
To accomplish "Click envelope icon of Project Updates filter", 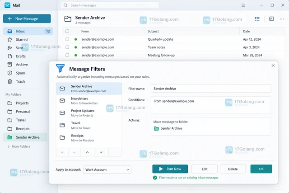I will click(x=62, y=113).
